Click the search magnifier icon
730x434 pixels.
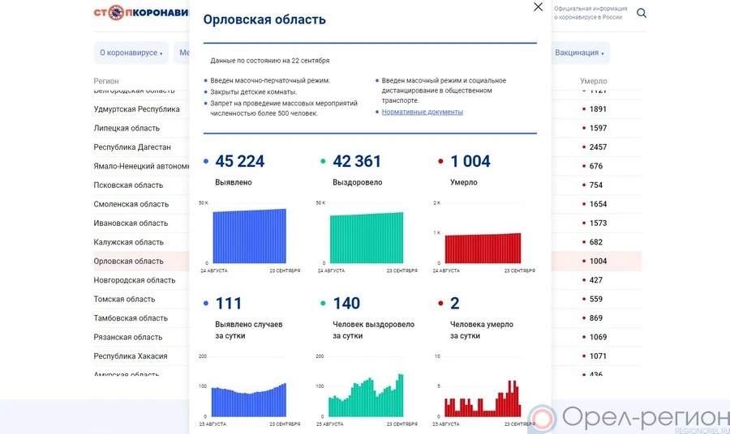pyautogui.click(x=642, y=13)
